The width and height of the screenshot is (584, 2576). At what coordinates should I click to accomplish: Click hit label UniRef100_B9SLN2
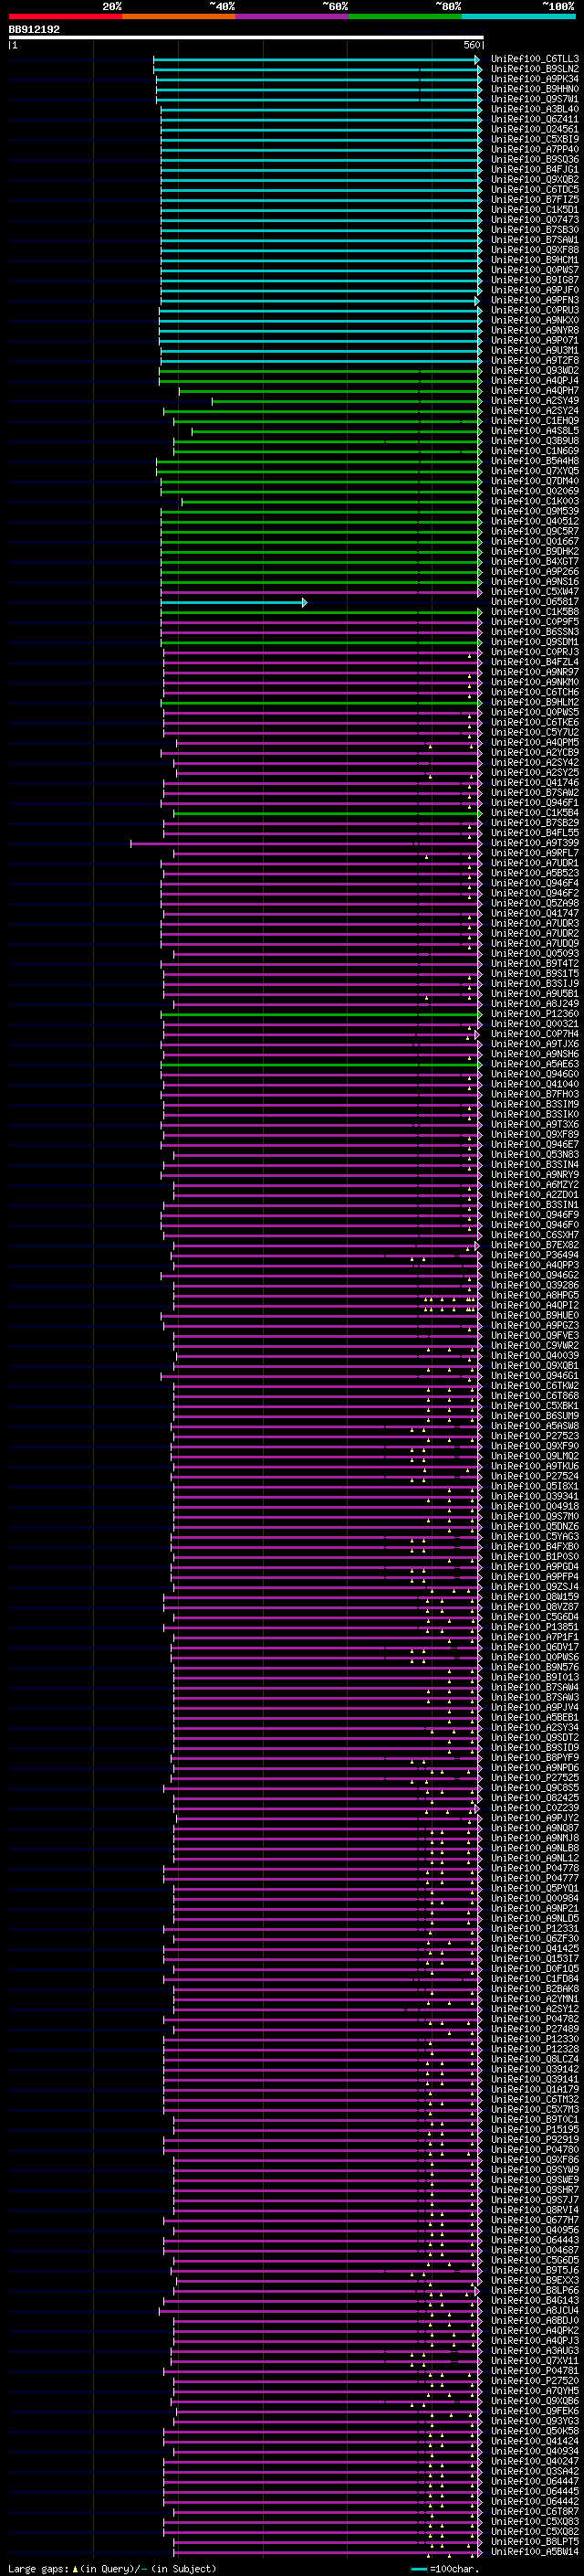pyautogui.click(x=534, y=70)
